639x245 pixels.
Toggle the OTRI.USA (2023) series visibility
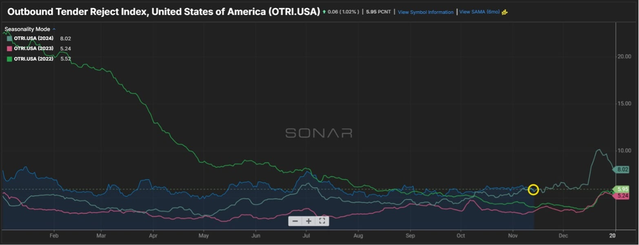(x=33, y=49)
